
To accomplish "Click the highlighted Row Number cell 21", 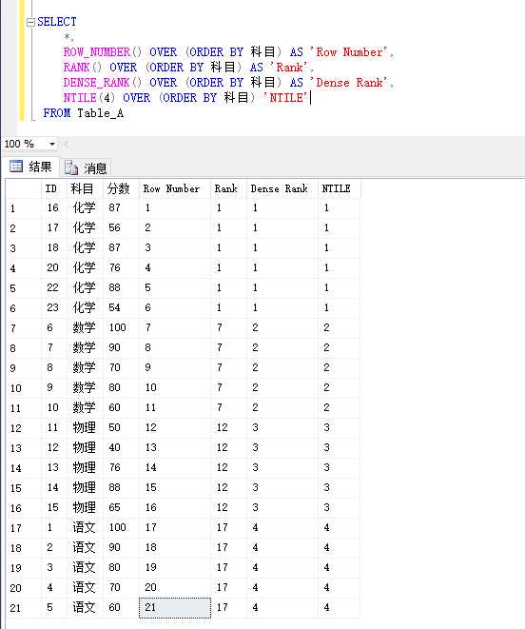I will point(175,608).
